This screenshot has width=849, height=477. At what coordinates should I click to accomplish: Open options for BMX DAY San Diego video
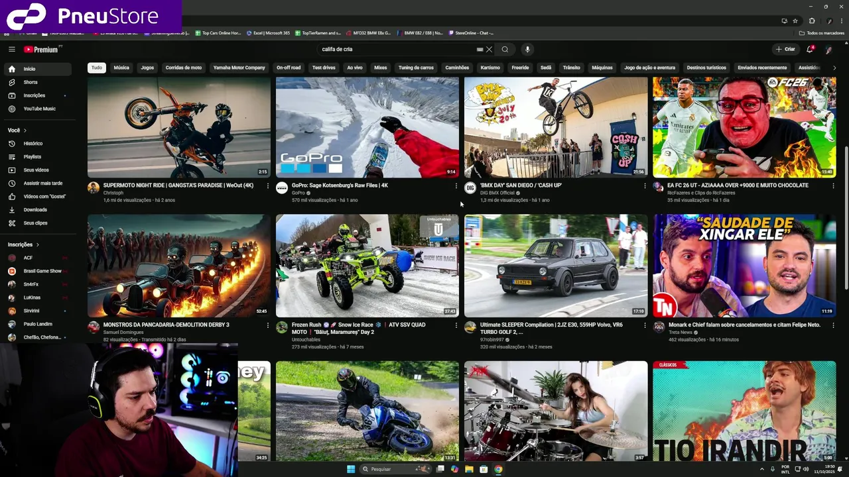coord(645,185)
